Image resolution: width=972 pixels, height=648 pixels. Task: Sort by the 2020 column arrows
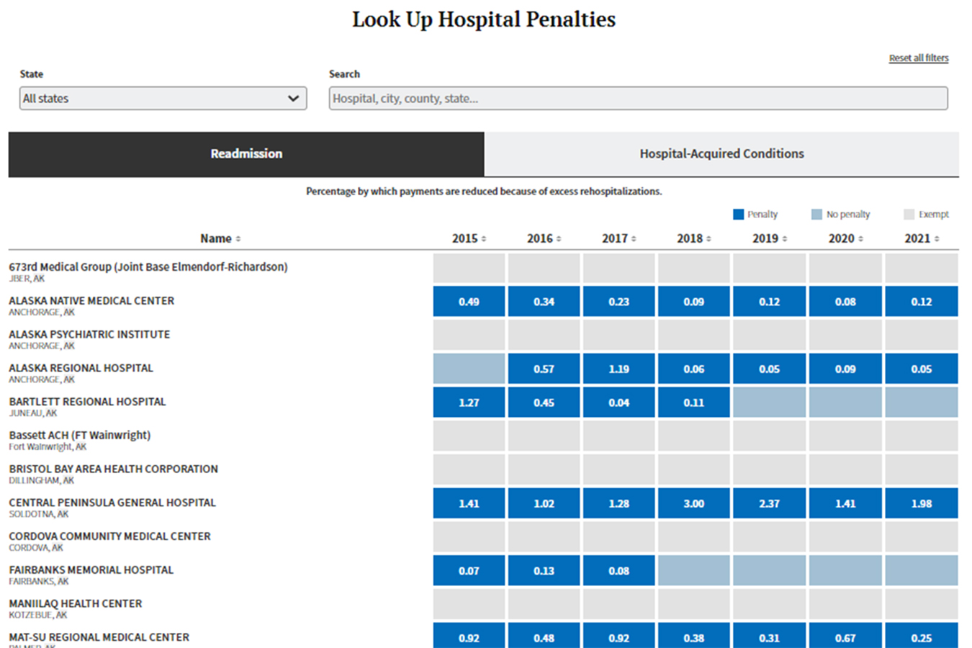pos(860,239)
